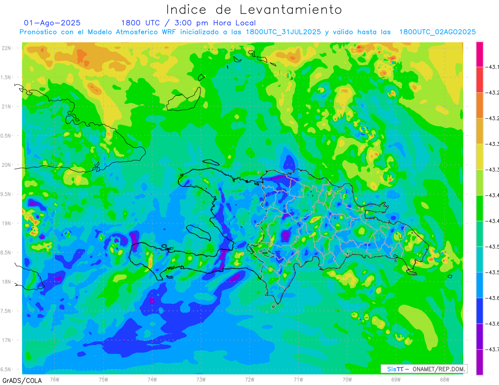The image size is (499, 385).
Task: Click the '9.5N' latitude label
Action: click(x=6, y=194)
